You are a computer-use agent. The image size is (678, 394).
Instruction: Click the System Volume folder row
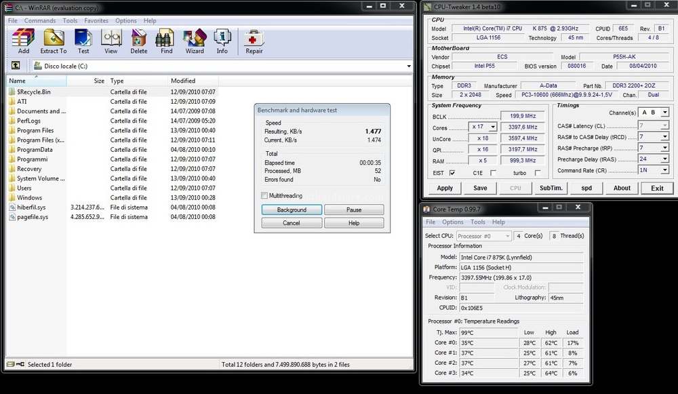point(112,178)
